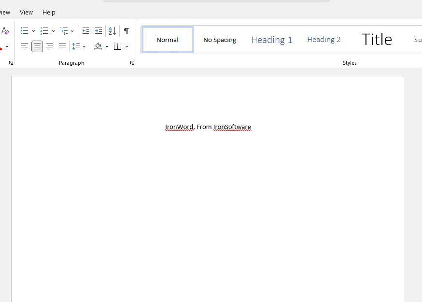Screen dimensions: 422x302
Task: Toggle Justify alignment
Action: 62,46
